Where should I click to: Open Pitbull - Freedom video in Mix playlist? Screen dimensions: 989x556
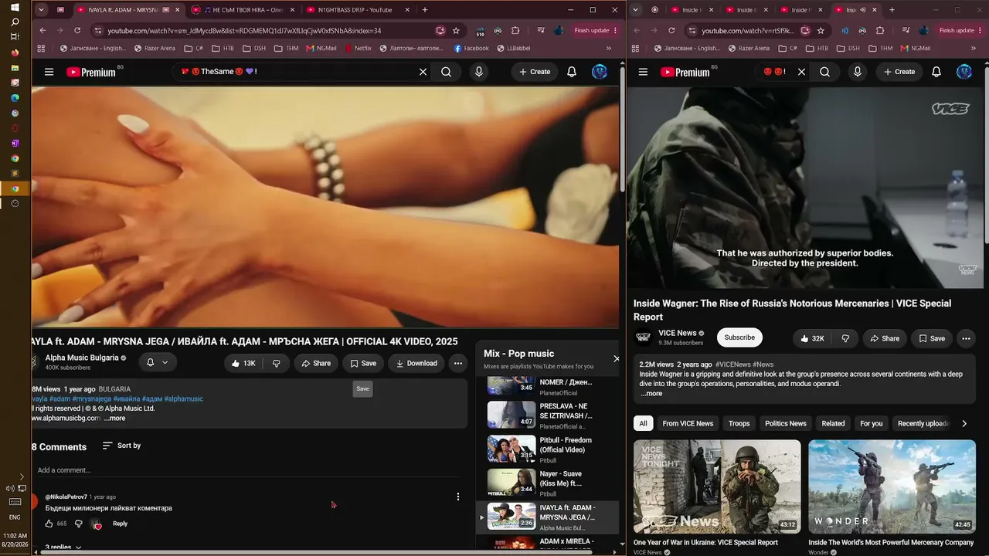click(x=547, y=449)
